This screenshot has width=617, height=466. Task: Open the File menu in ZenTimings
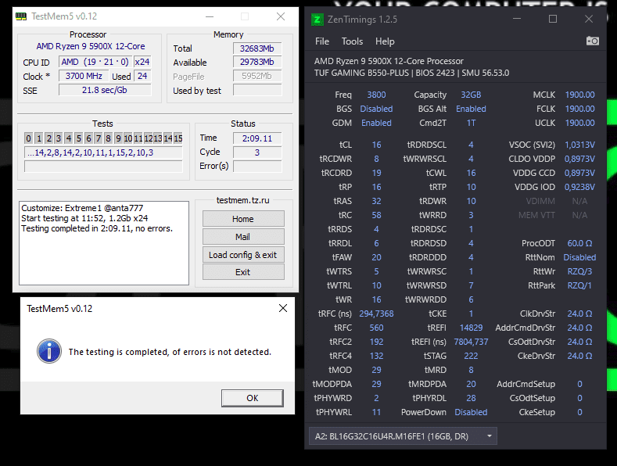point(322,41)
